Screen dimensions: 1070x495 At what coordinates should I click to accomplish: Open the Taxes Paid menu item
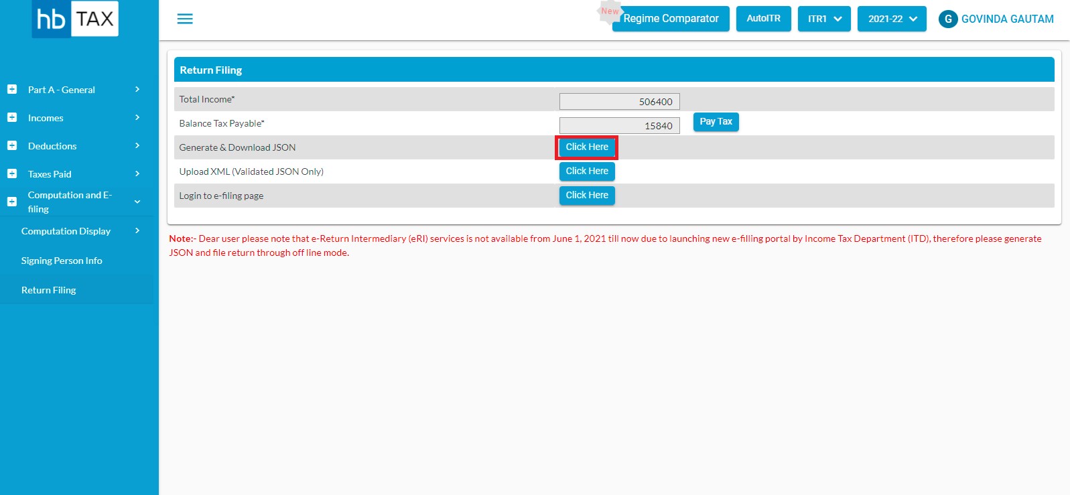(50, 174)
